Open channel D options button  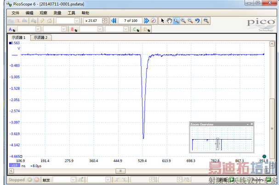click(147, 29)
